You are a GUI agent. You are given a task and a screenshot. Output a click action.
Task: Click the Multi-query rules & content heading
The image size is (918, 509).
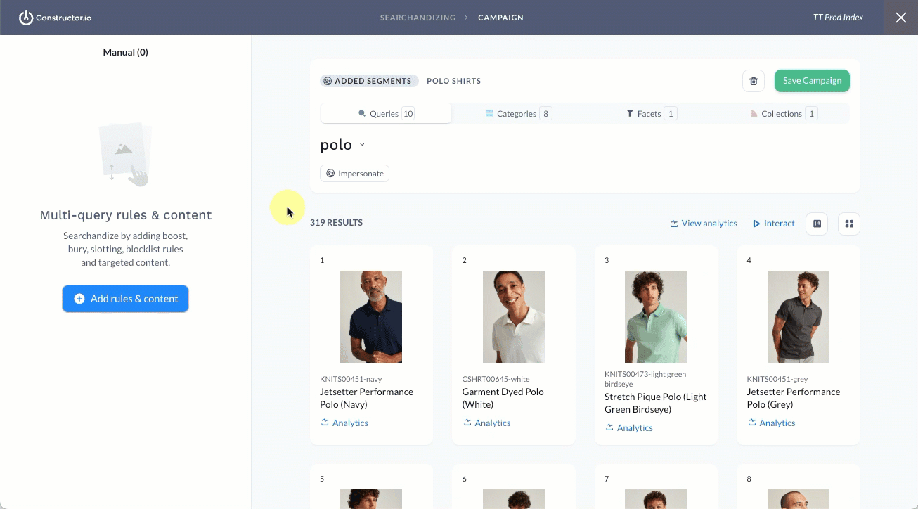[126, 215]
